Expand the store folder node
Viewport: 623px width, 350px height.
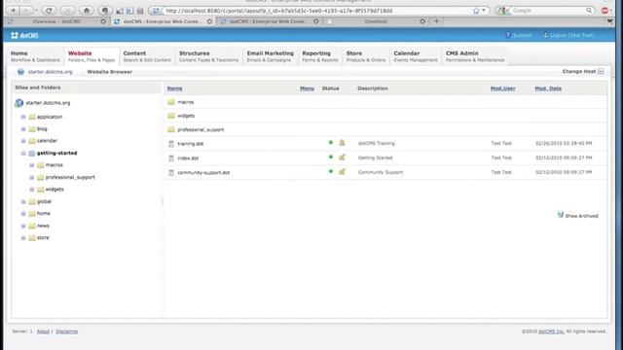coord(23,237)
